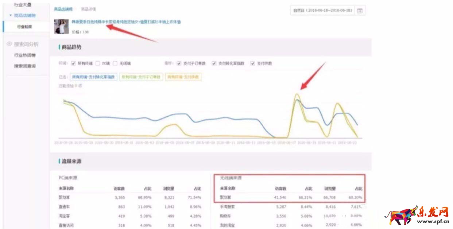Click the green 所有终端-支付子订单数 legend tag

(141, 77)
